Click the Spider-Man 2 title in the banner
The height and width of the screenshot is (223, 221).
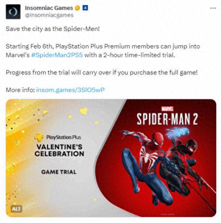(167, 119)
